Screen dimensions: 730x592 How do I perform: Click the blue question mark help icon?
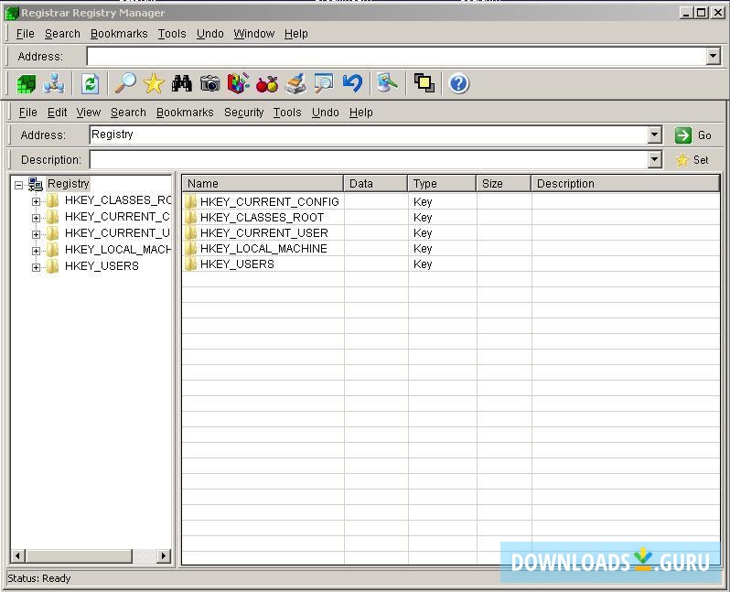[x=458, y=84]
